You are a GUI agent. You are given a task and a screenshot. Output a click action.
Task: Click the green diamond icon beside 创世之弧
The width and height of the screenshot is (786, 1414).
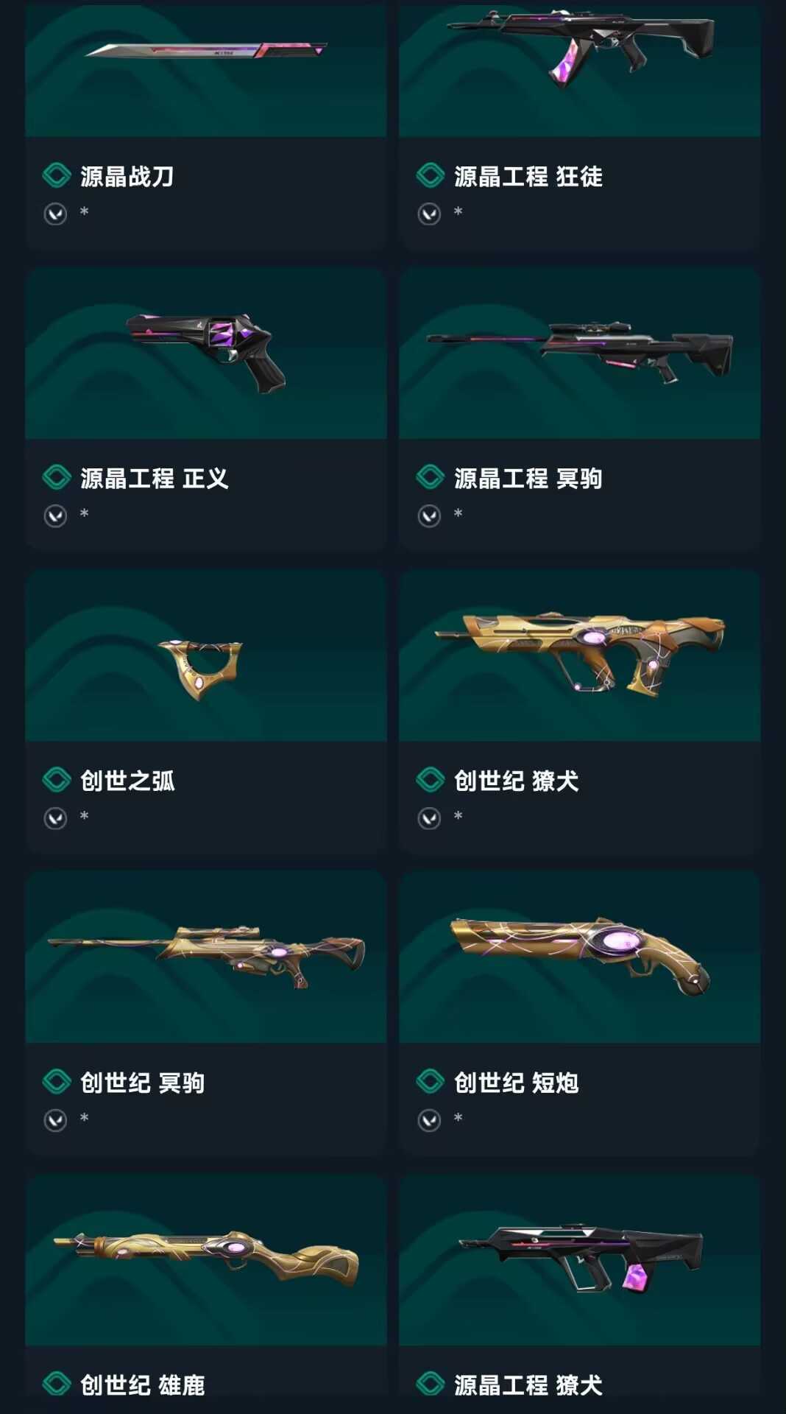click(57, 780)
